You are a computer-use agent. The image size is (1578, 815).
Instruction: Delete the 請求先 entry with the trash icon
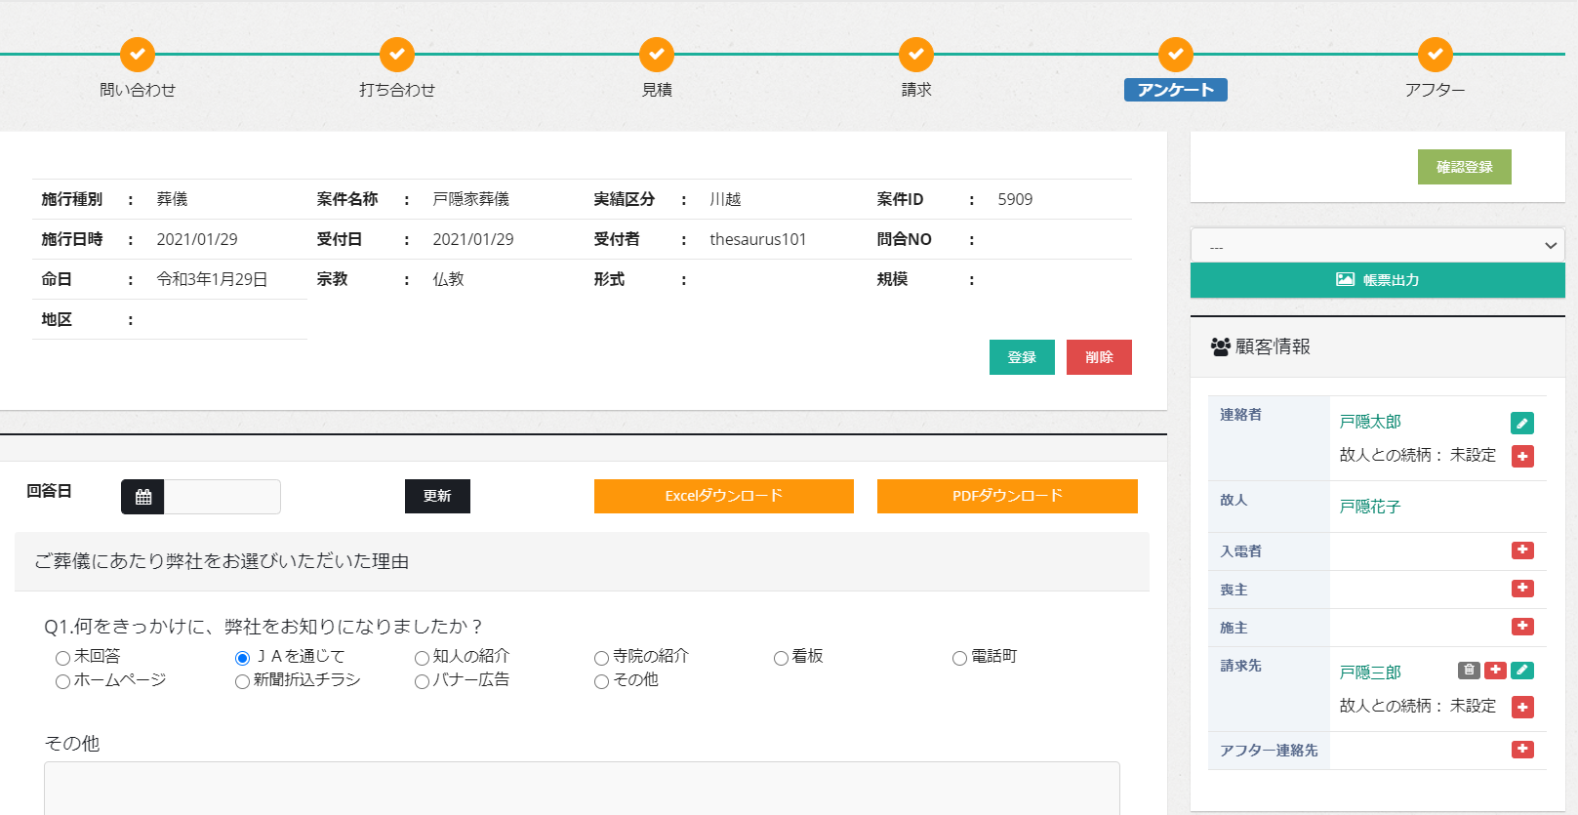[1469, 671]
